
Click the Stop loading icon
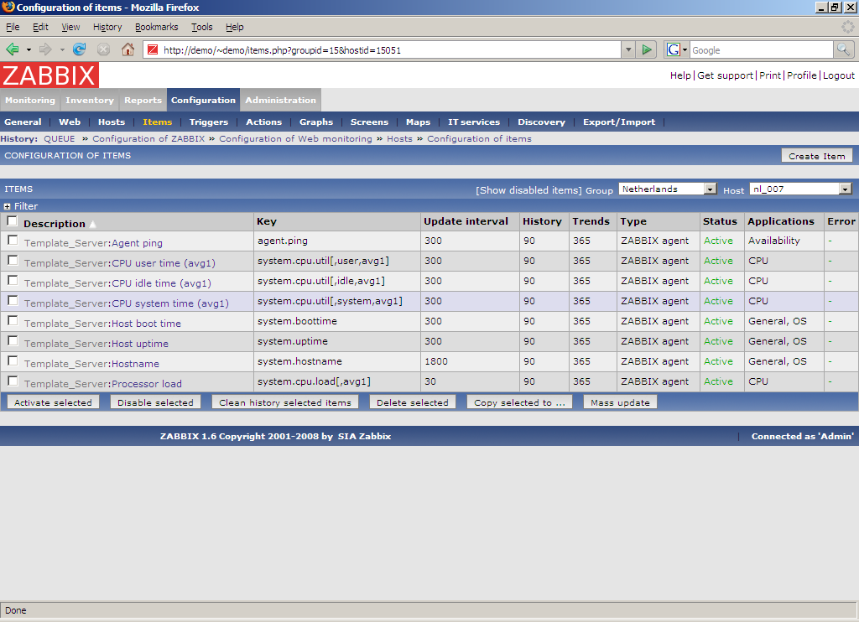(x=103, y=49)
